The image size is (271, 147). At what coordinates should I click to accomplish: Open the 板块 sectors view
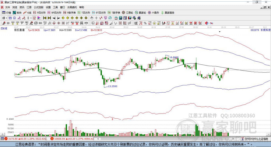[x=17, y=13]
